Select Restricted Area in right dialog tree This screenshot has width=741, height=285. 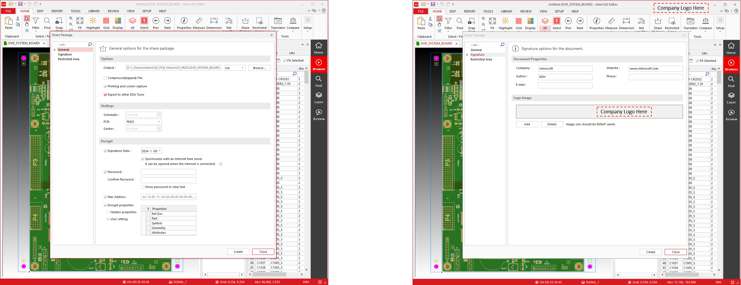481,60
